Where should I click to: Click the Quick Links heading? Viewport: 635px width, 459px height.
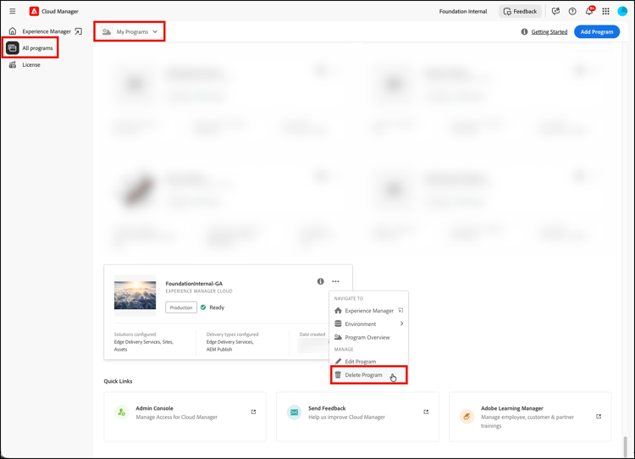coord(118,381)
